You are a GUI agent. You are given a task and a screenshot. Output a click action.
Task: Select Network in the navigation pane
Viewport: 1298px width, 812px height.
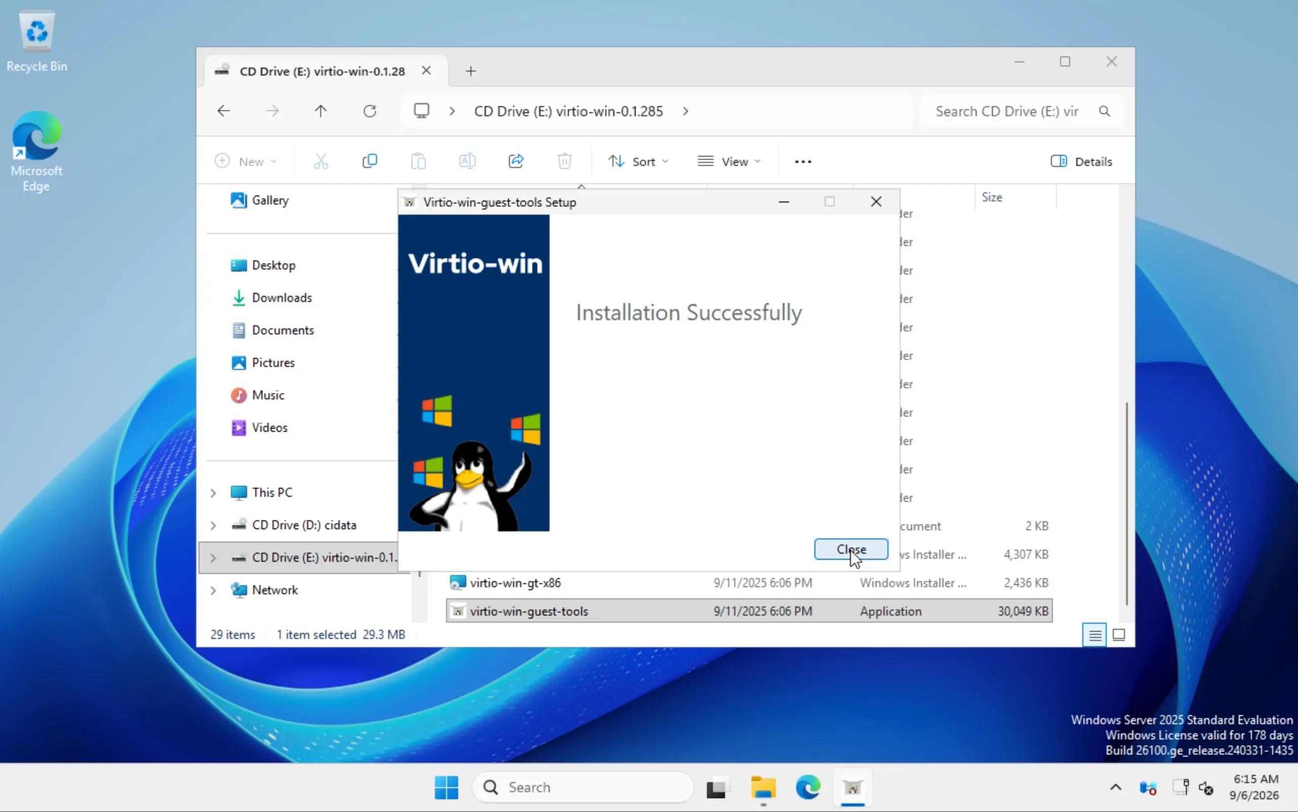(x=264, y=590)
